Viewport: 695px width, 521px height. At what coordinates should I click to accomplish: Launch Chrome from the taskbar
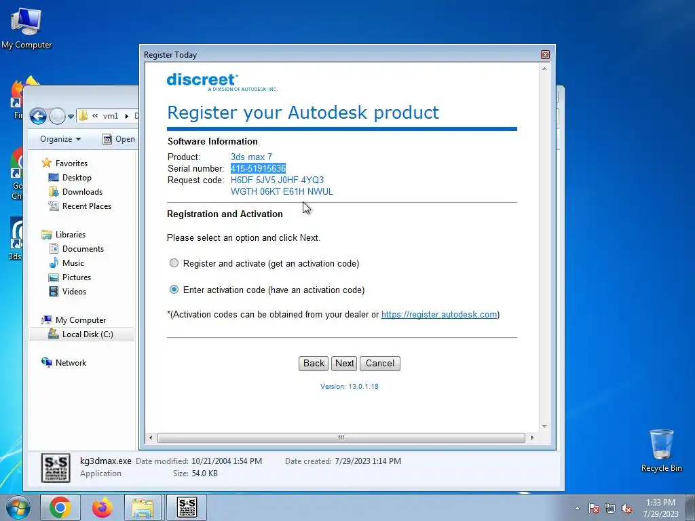[60, 507]
